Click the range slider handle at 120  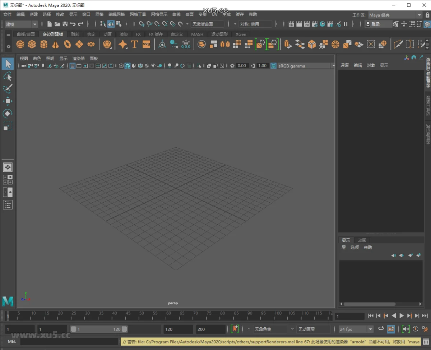point(124,329)
